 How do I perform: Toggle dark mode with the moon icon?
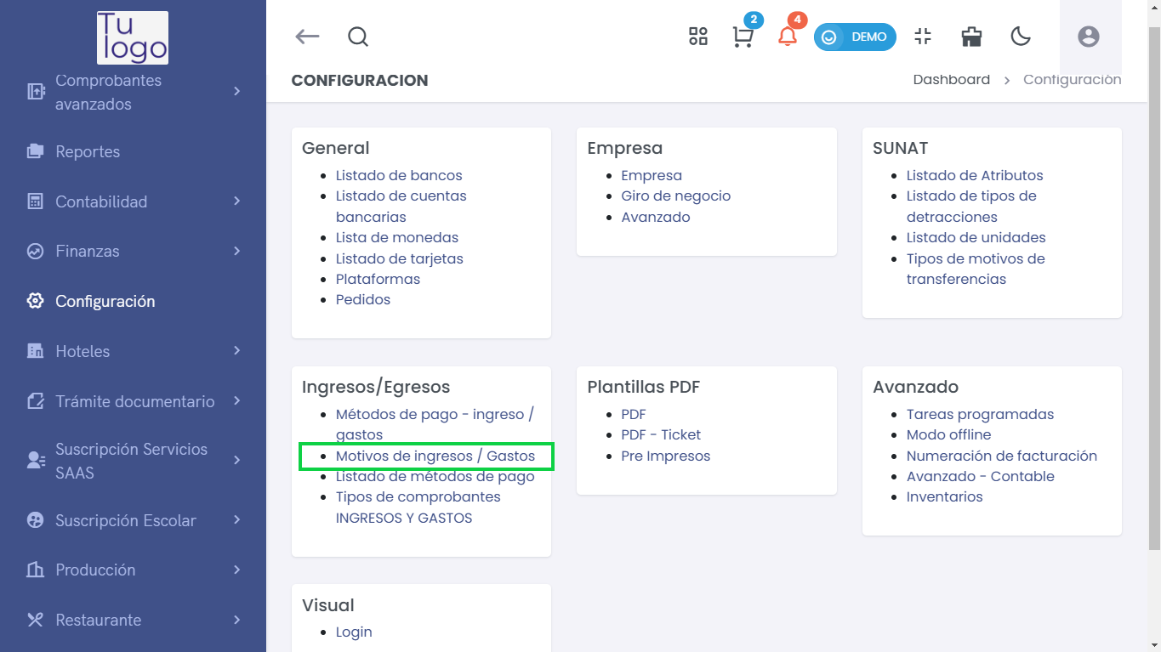click(x=1020, y=37)
